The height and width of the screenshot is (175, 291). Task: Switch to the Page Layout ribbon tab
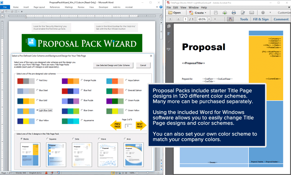pyautogui.click(x=39, y=7)
